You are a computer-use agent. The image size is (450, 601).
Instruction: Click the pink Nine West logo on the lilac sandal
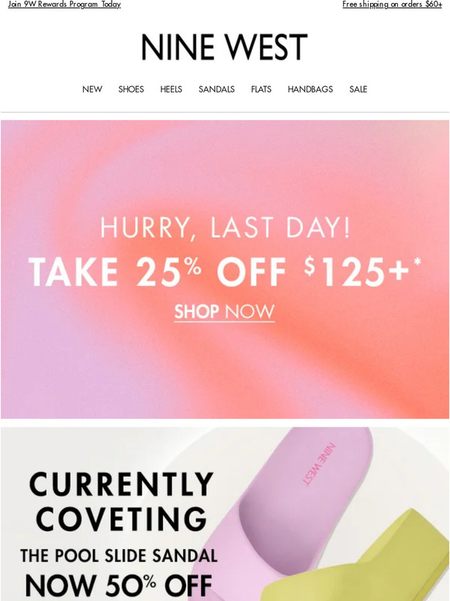click(319, 464)
